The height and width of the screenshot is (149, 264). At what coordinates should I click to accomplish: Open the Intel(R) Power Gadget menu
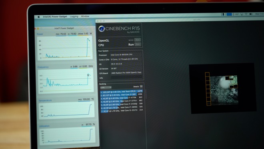(x=55, y=16)
